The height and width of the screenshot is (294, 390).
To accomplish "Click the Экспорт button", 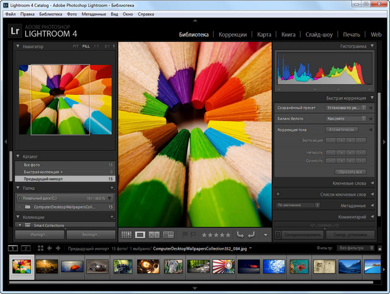I will click(x=91, y=235).
